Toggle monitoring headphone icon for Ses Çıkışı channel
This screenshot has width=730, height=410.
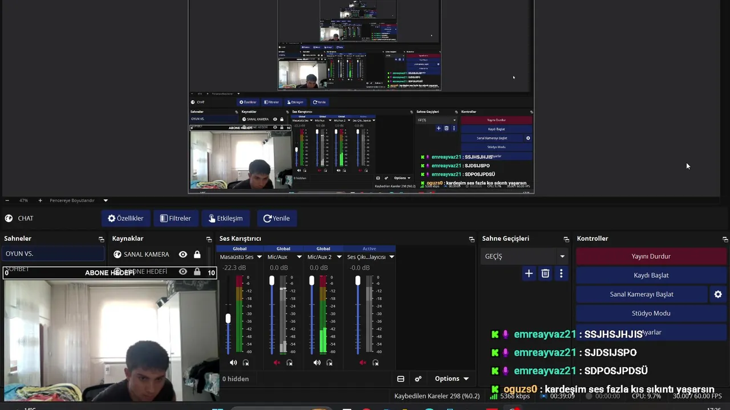point(375,363)
